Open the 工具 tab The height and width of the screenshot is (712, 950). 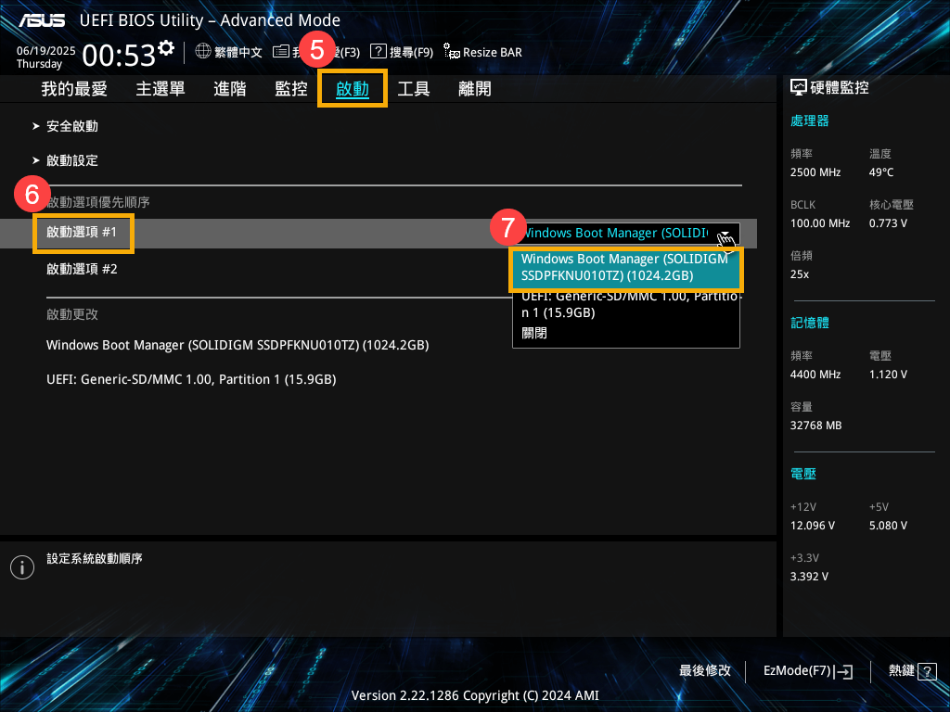pos(413,89)
